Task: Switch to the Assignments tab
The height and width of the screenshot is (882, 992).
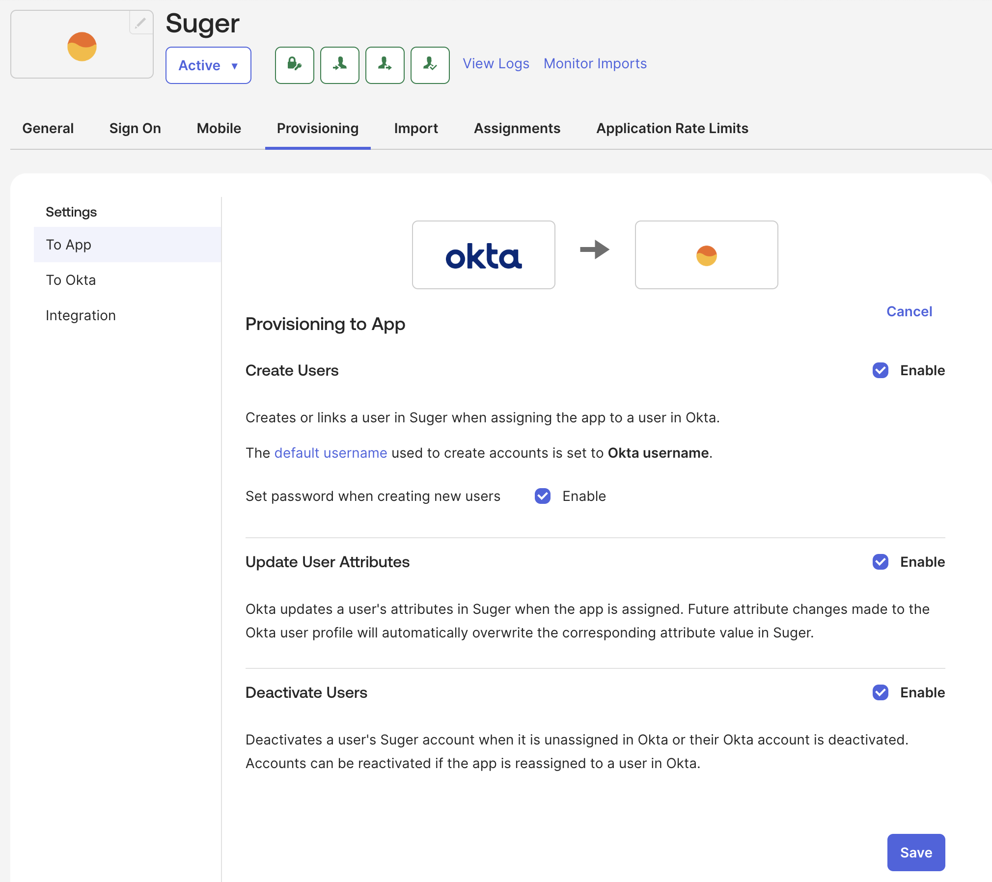Action: click(517, 128)
